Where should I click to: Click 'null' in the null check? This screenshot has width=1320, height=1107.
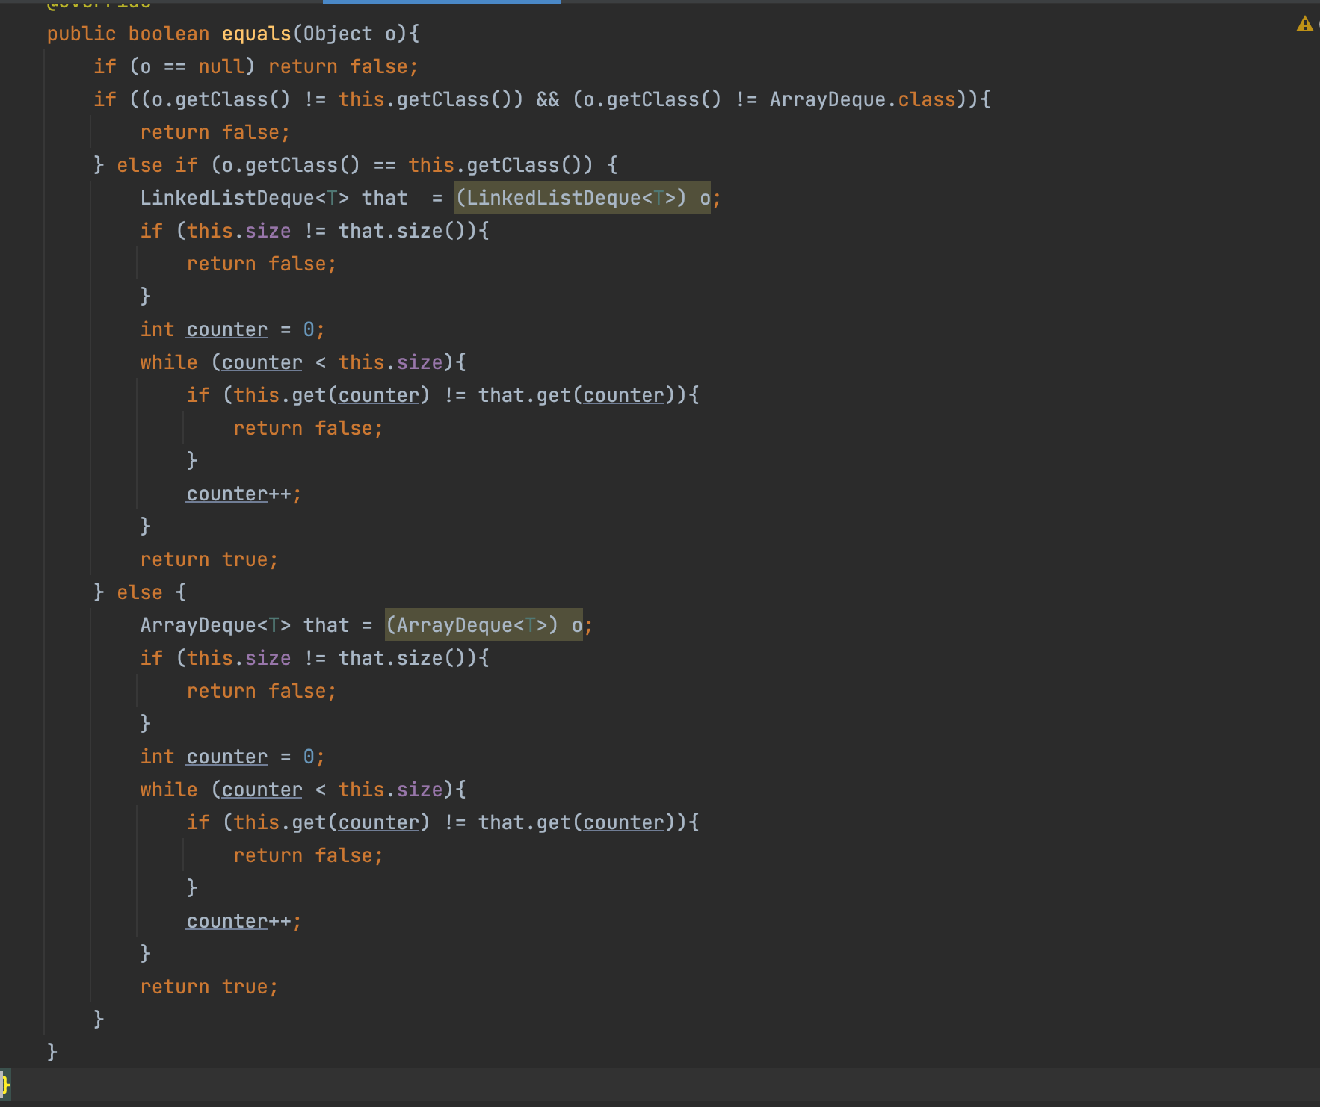click(220, 66)
